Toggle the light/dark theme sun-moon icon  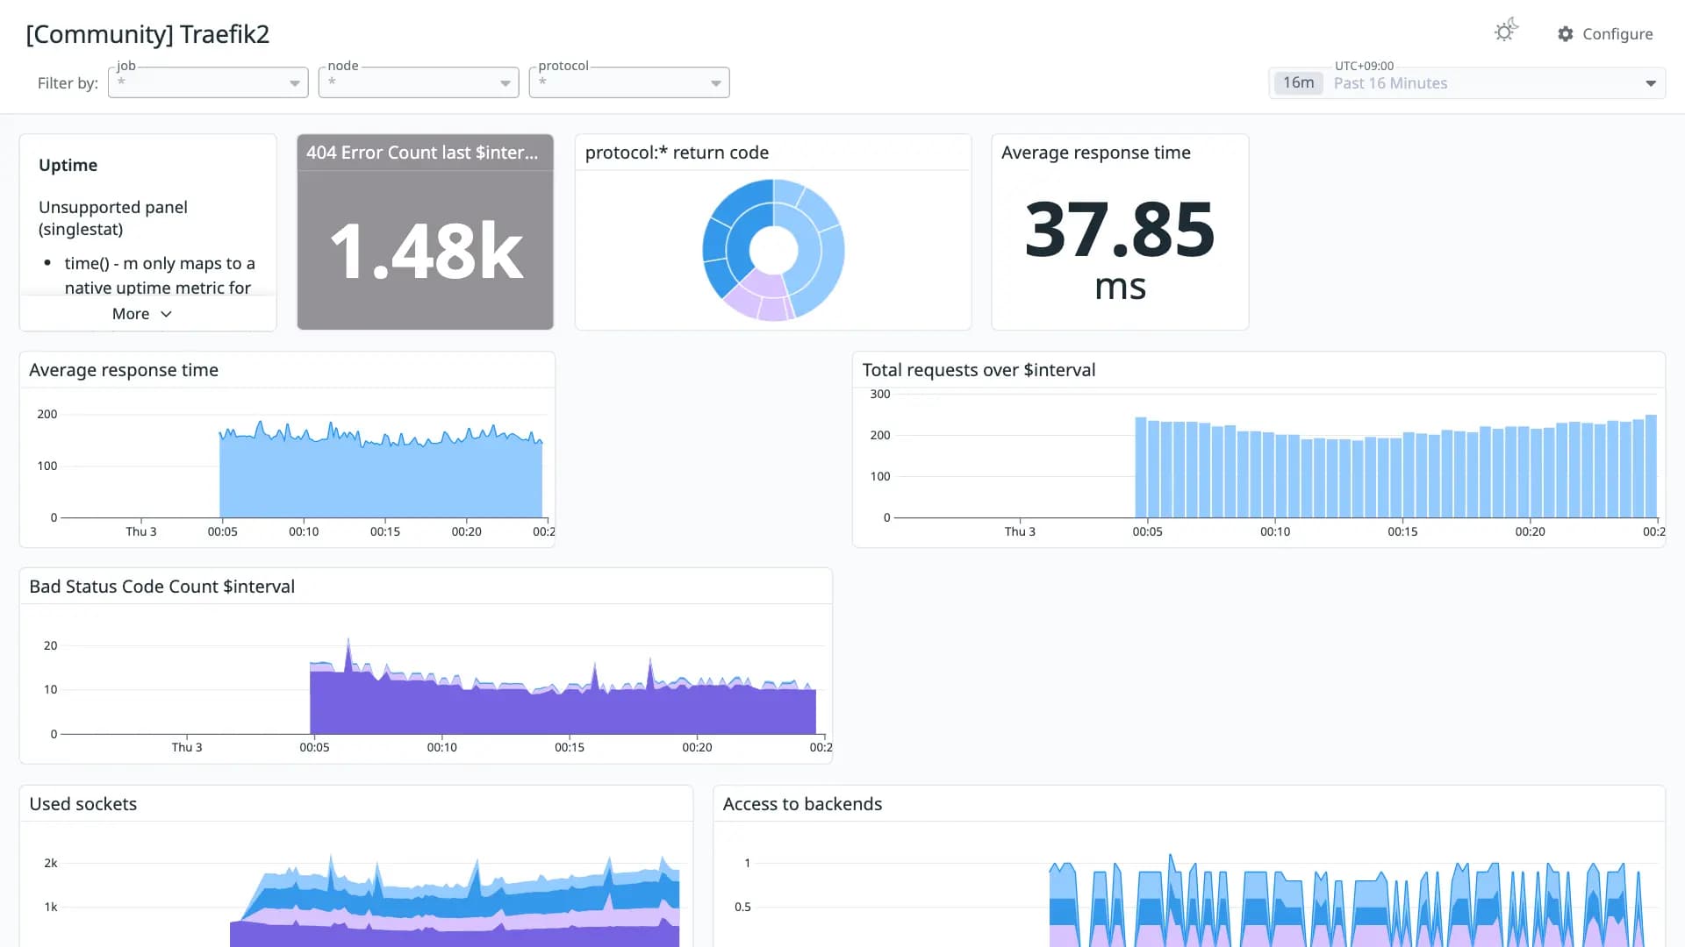(x=1506, y=32)
